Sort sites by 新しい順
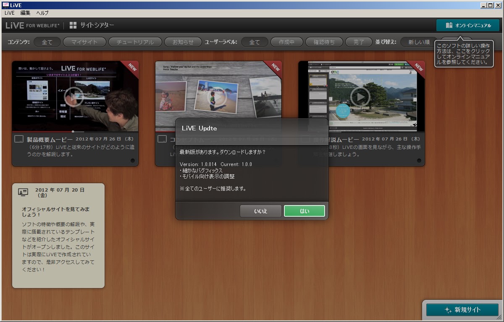Image resolution: width=504 pixels, height=322 pixels. click(x=419, y=42)
